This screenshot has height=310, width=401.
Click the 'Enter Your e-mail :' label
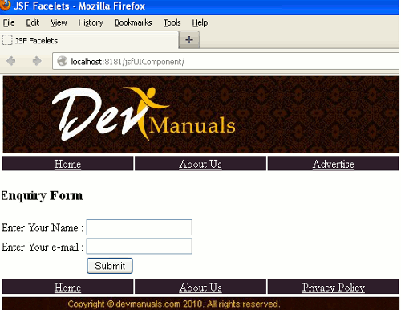click(43, 247)
